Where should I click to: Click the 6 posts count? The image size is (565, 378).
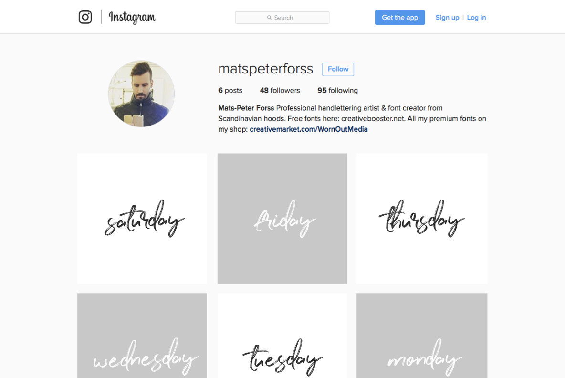230,91
